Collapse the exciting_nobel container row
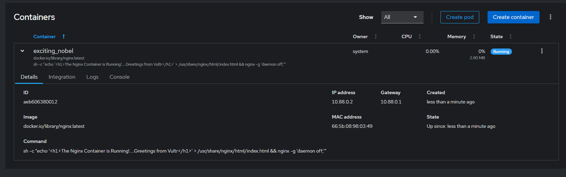 [22, 51]
